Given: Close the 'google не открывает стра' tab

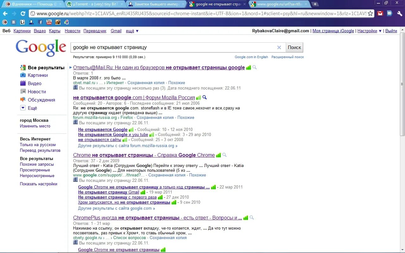Looking at the screenshot, I should point(244,4).
